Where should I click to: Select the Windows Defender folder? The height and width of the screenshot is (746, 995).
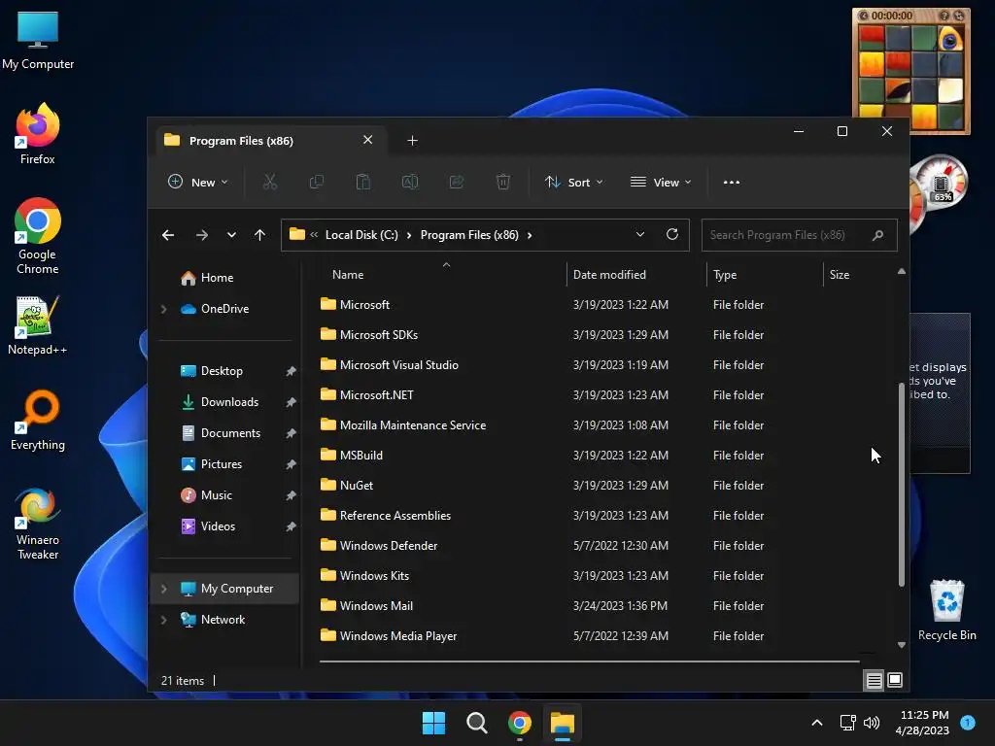(389, 546)
